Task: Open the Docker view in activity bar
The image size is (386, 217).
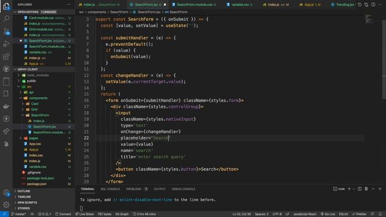Action: click(x=6, y=106)
